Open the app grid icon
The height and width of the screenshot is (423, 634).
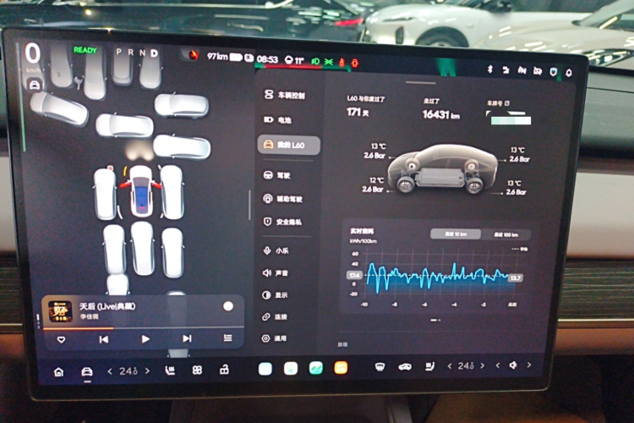(197, 370)
